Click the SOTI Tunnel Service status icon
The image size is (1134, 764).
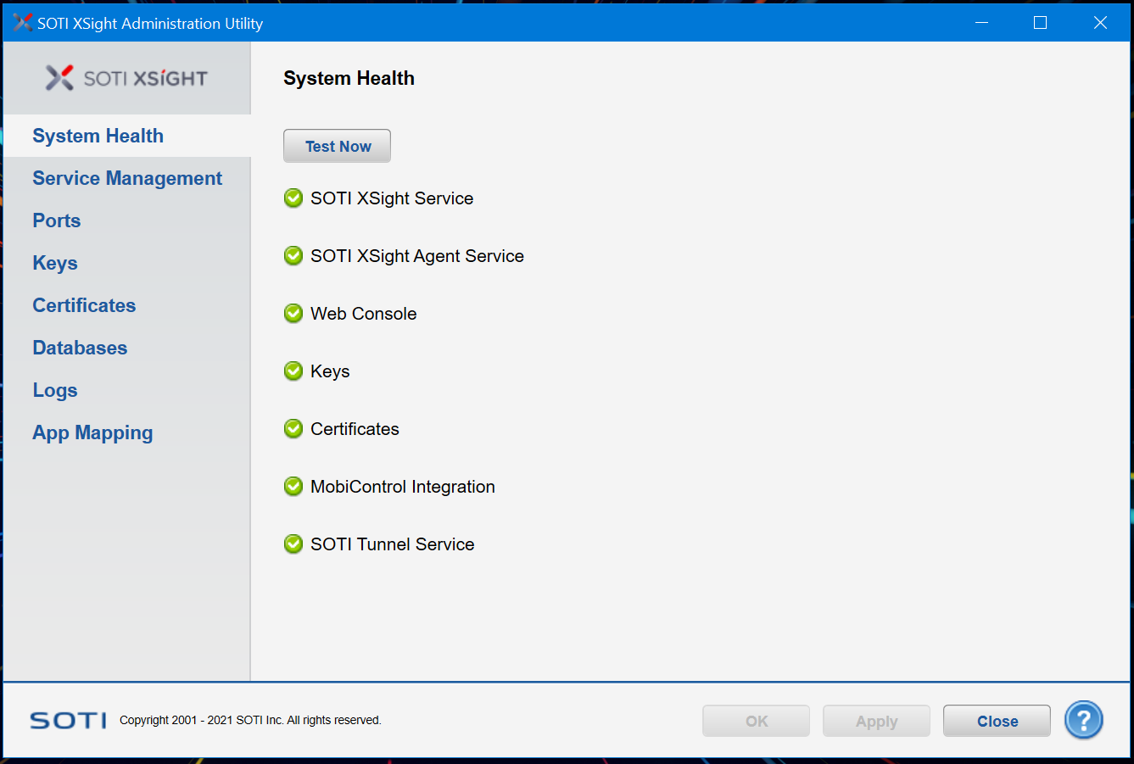pyautogui.click(x=293, y=544)
